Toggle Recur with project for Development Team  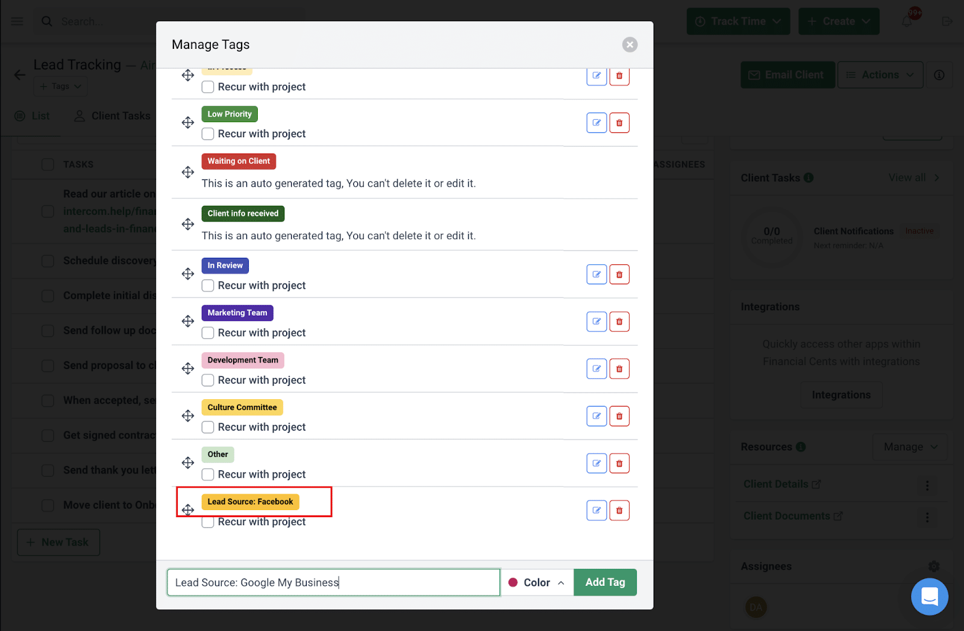click(x=208, y=380)
